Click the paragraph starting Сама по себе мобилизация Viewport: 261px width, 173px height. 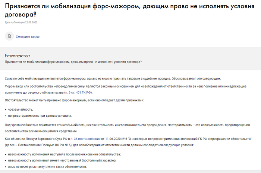pos(113,79)
